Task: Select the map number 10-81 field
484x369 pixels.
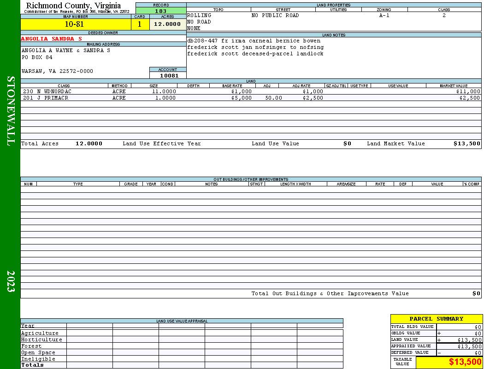Action: point(76,24)
